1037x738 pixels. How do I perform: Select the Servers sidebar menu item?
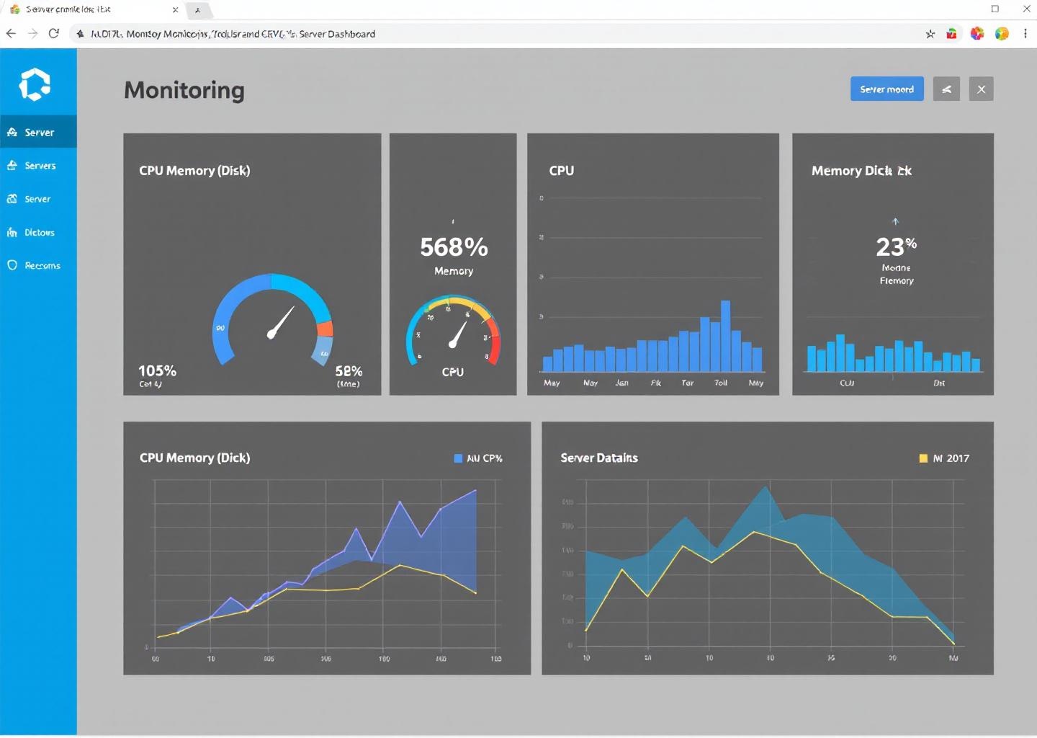tap(39, 166)
